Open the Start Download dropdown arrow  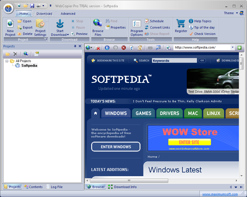point(68,35)
